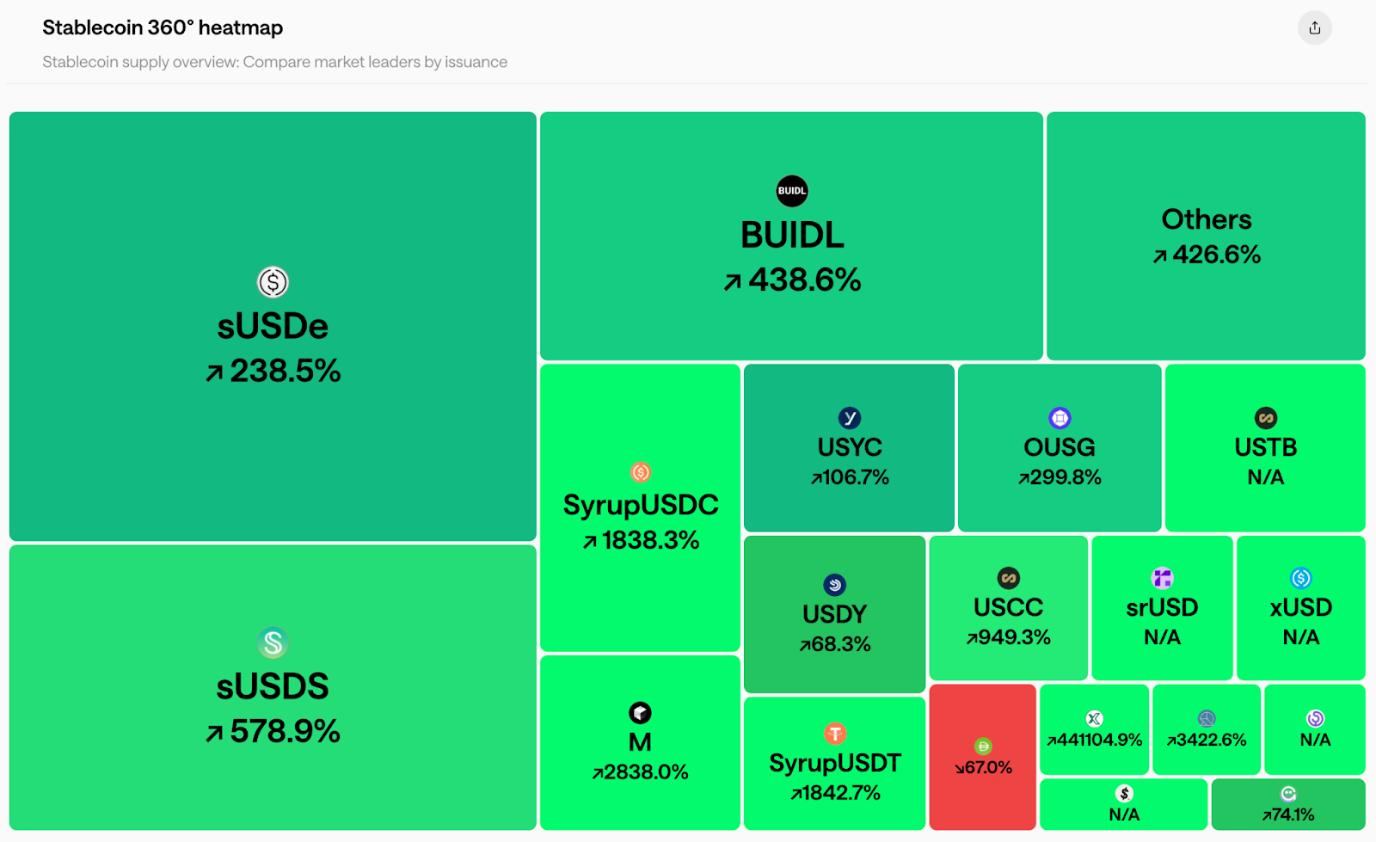Select the xUSD tile
This screenshot has width=1376, height=842.
[x=1300, y=608]
